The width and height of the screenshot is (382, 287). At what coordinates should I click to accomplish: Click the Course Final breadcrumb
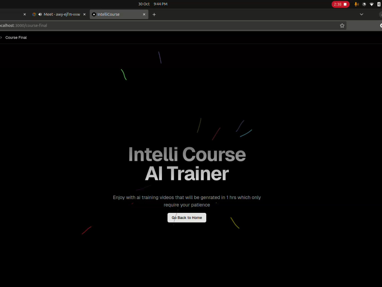pyautogui.click(x=16, y=37)
